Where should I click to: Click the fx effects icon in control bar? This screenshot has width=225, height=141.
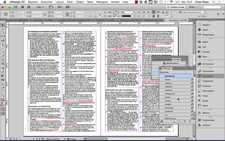pyautogui.click(x=148, y=12)
